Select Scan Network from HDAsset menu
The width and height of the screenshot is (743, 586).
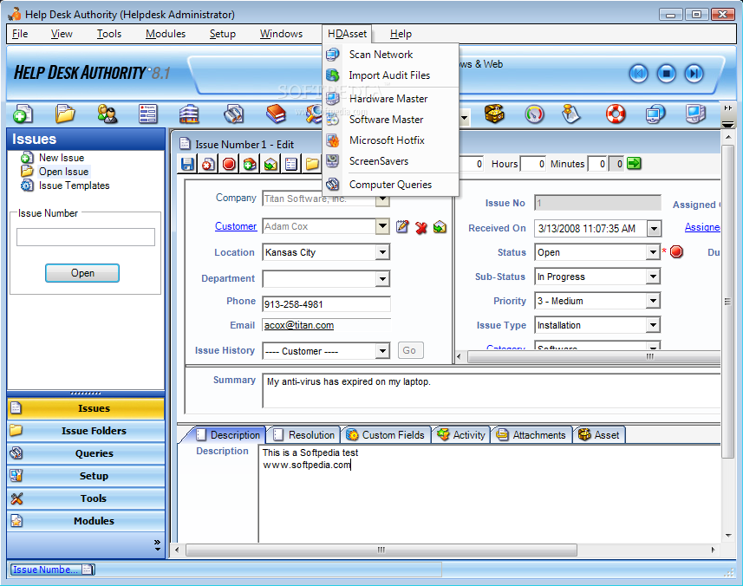[391, 55]
